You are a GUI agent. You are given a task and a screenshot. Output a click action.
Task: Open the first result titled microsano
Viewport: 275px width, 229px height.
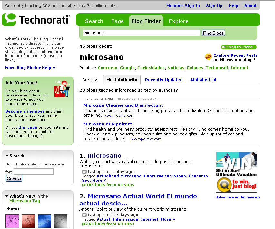tap(105, 156)
